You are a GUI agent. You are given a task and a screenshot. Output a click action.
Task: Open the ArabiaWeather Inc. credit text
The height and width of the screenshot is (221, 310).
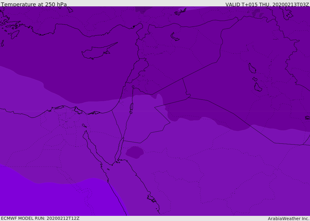coord(289,218)
